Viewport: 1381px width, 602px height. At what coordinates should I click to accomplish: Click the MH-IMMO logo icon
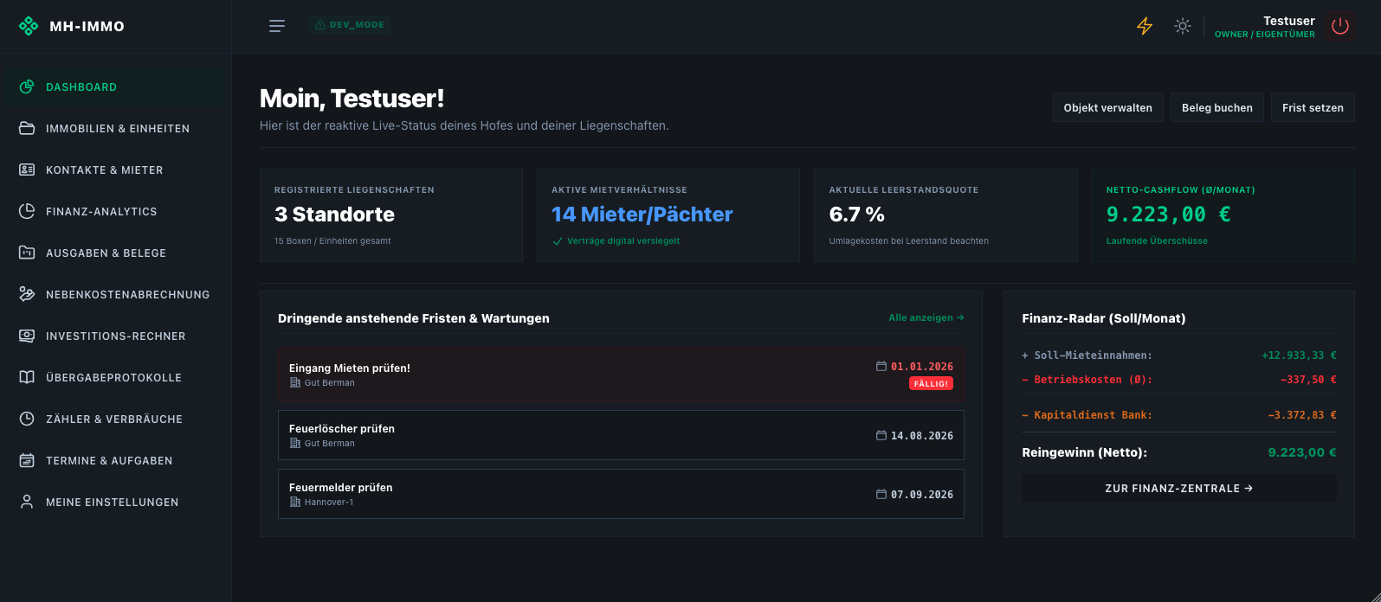(x=29, y=26)
